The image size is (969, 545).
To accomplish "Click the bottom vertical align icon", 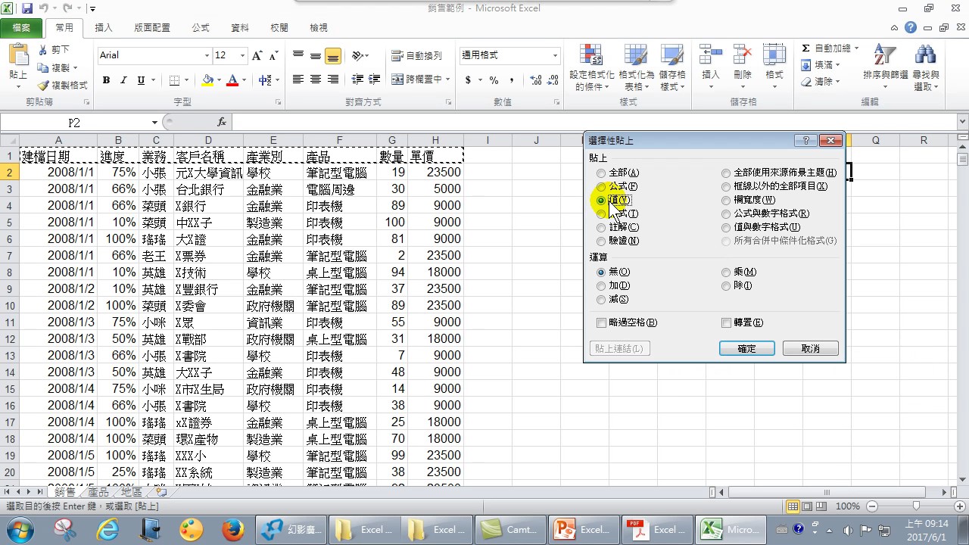I will [x=332, y=56].
